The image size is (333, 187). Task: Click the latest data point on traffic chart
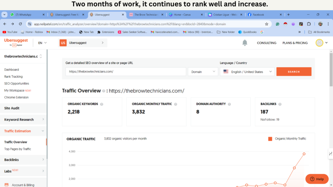click(304, 154)
